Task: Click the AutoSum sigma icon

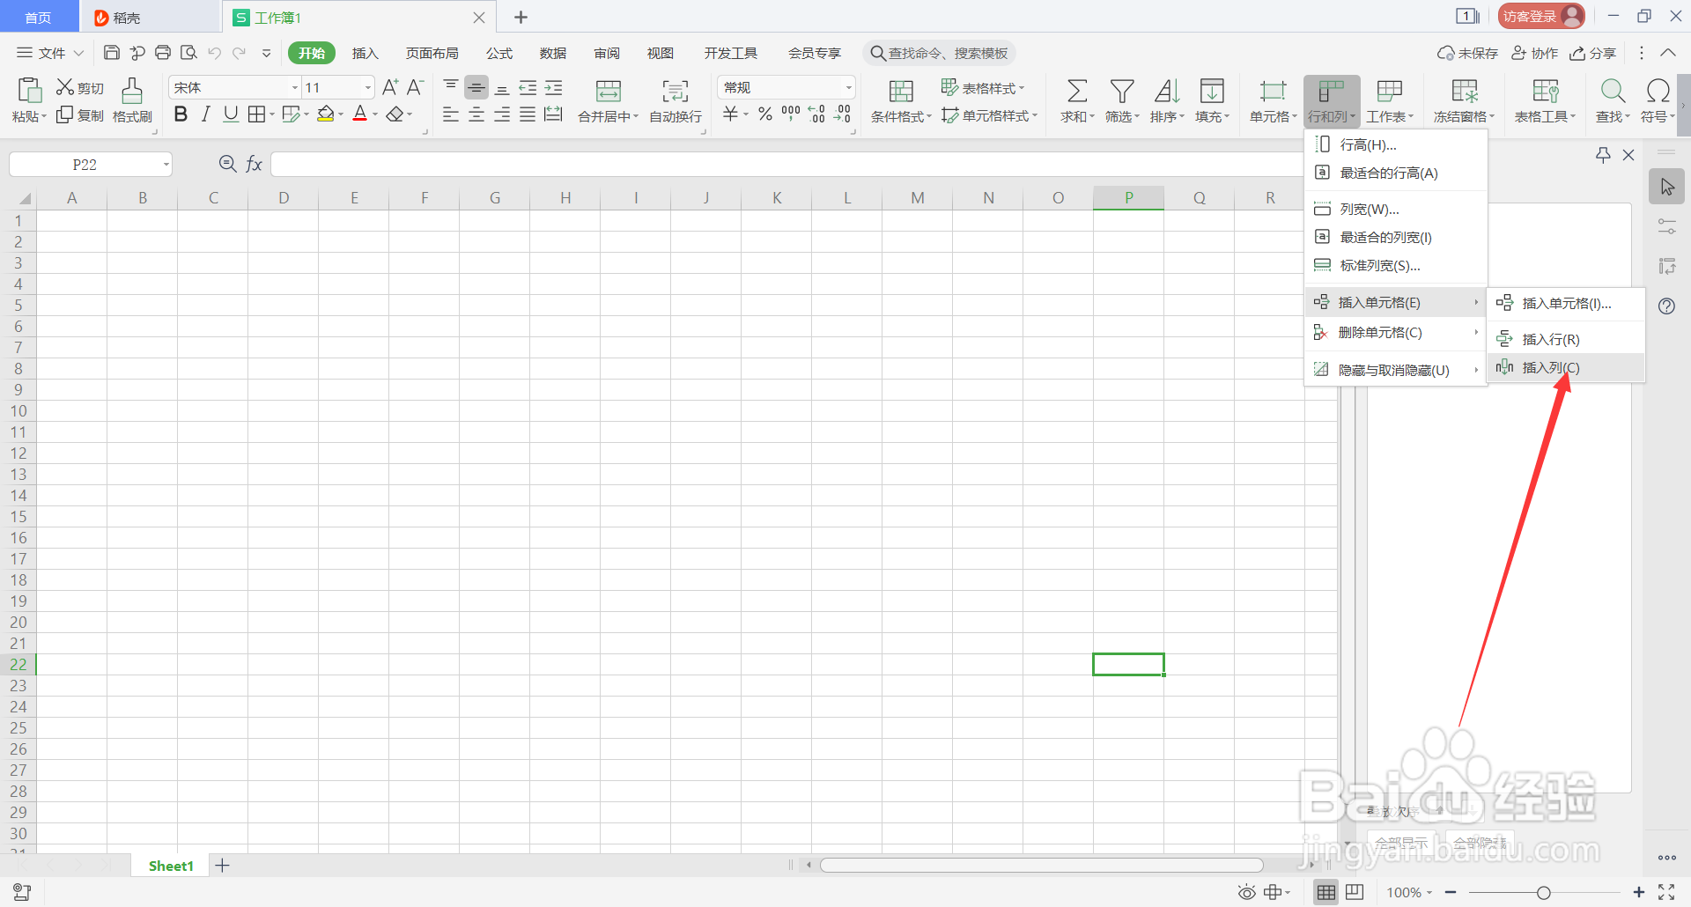Action: (1076, 91)
